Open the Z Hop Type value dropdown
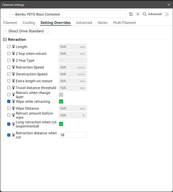The height and width of the screenshot is (192, 173). (73, 60)
